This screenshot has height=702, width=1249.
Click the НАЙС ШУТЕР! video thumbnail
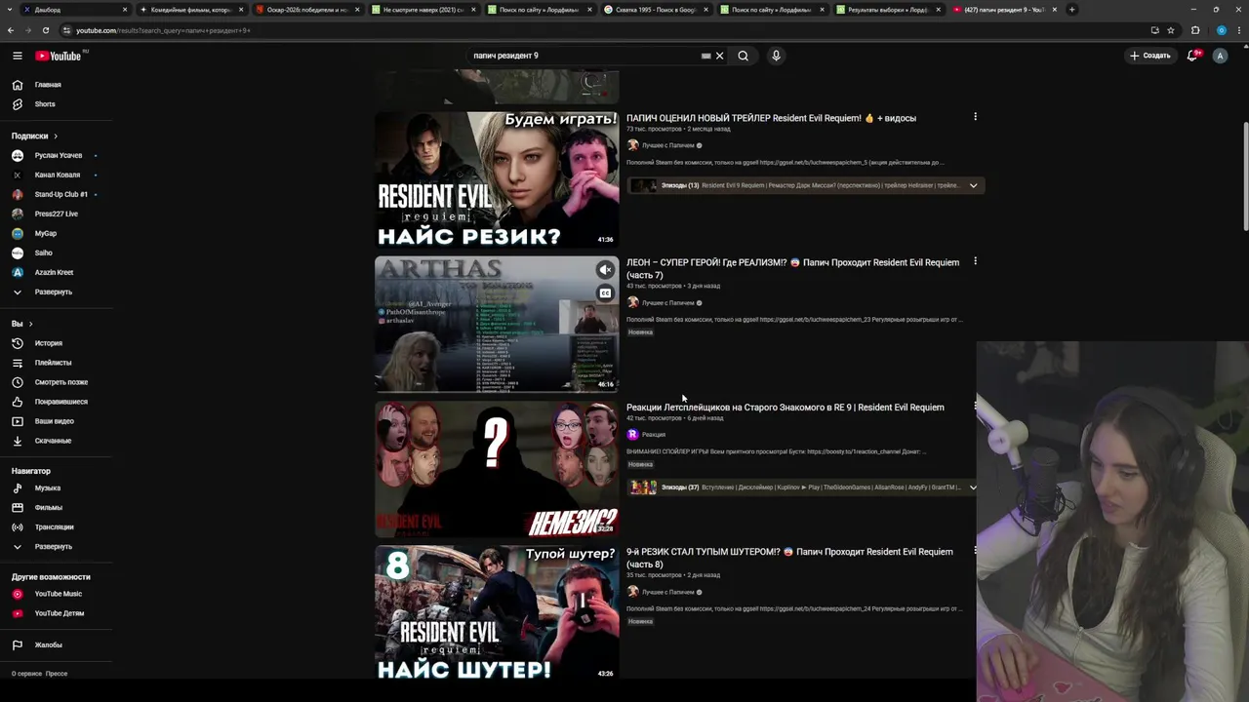[497, 613]
